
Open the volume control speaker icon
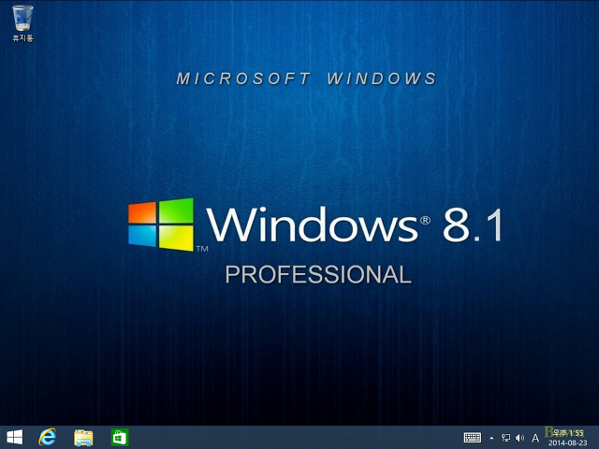[519, 438]
